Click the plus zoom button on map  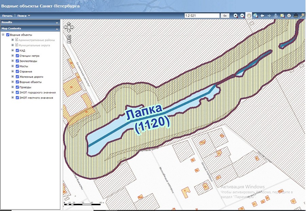(x=69, y=37)
